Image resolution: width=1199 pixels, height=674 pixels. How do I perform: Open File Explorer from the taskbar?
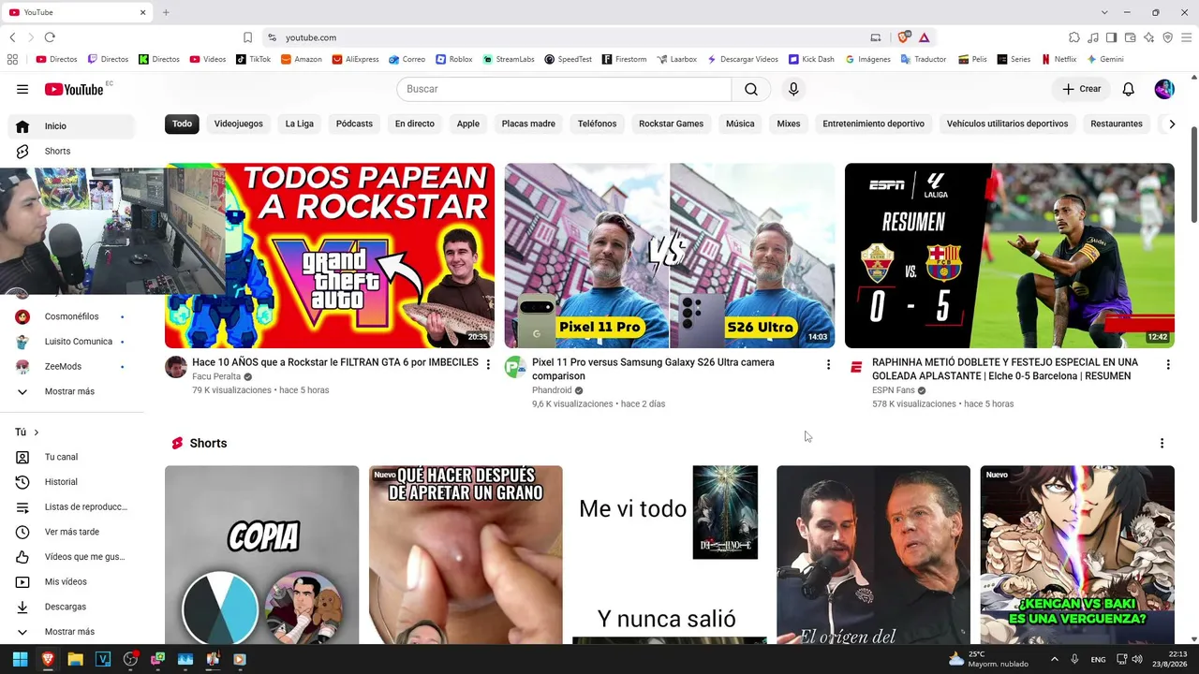point(75,659)
